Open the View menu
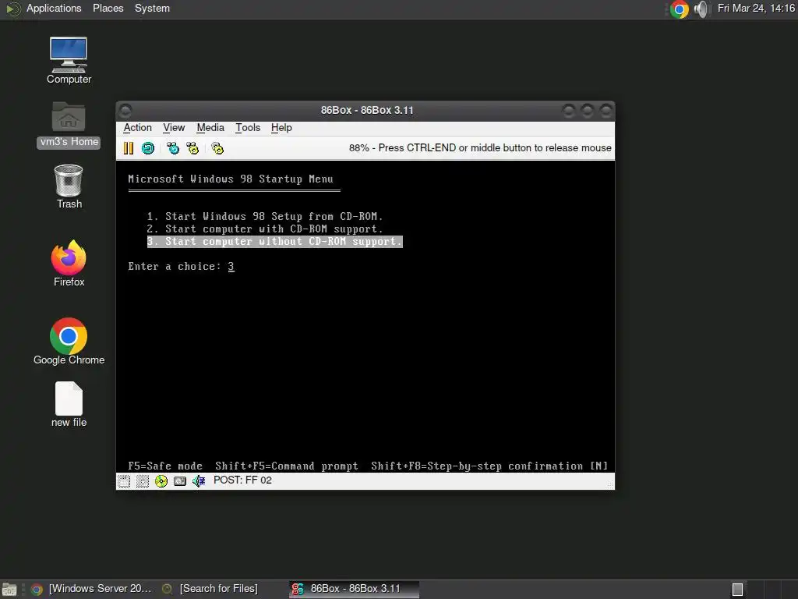This screenshot has height=599, width=798. (174, 127)
